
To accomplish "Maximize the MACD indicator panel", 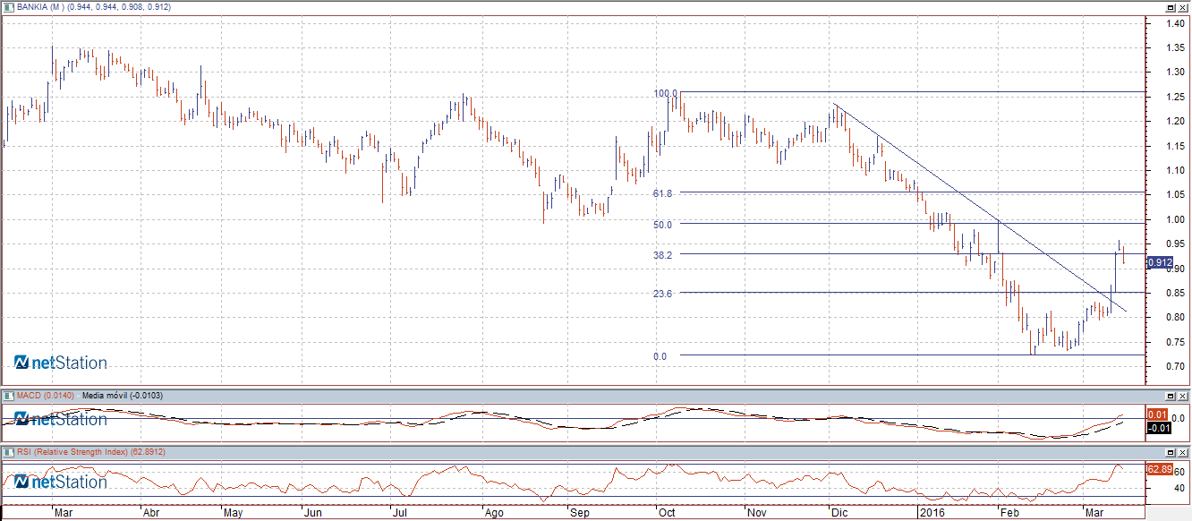I will (x=1170, y=396).
